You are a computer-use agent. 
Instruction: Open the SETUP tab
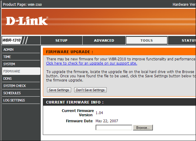point(62,40)
